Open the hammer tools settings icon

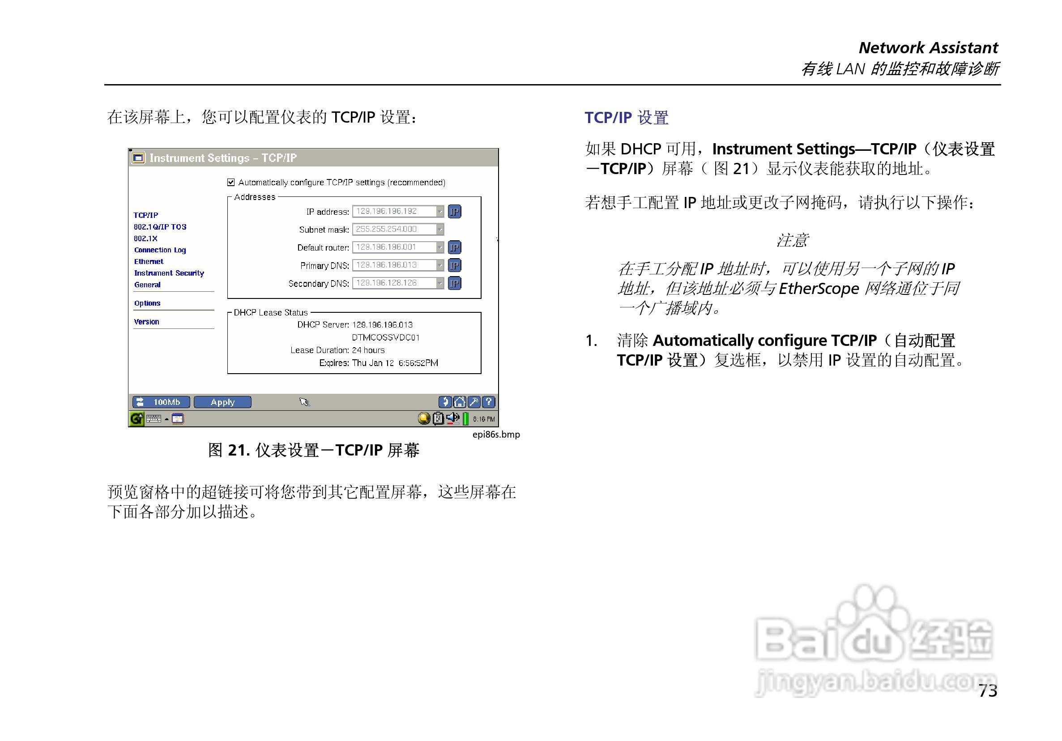point(473,402)
